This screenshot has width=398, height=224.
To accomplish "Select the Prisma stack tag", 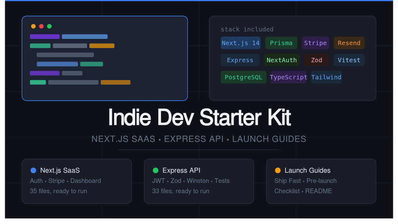I will (281, 43).
